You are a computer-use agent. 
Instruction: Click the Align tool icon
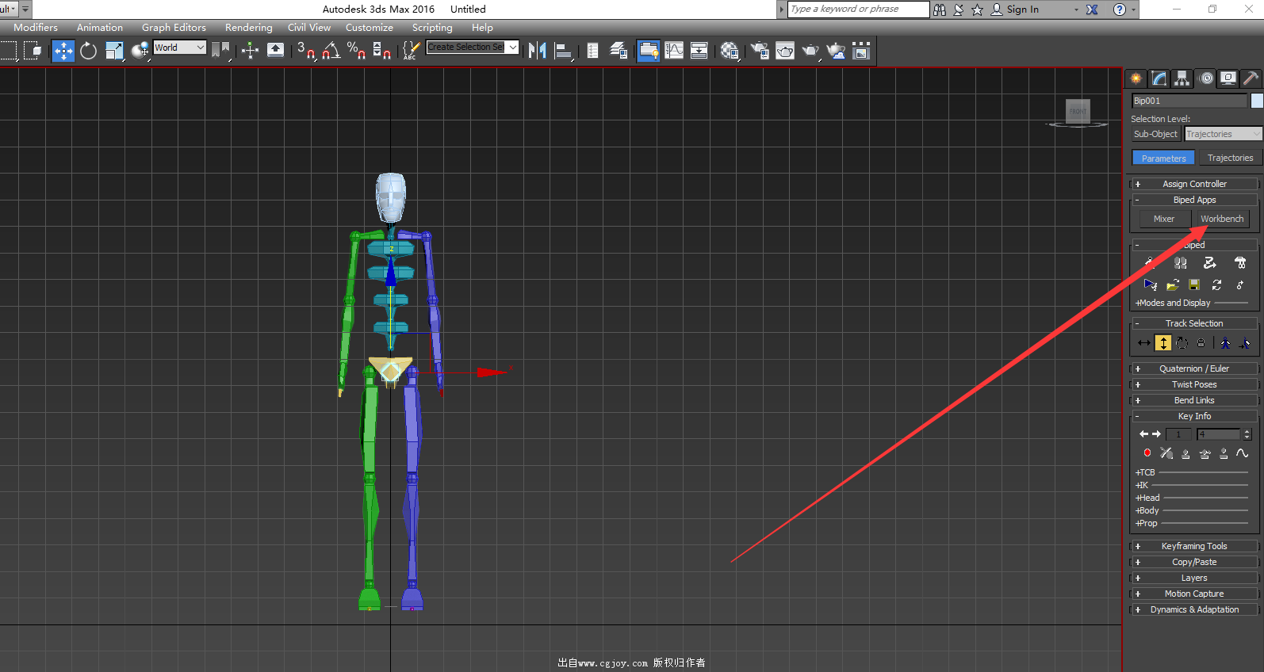click(x=563, y=52)
